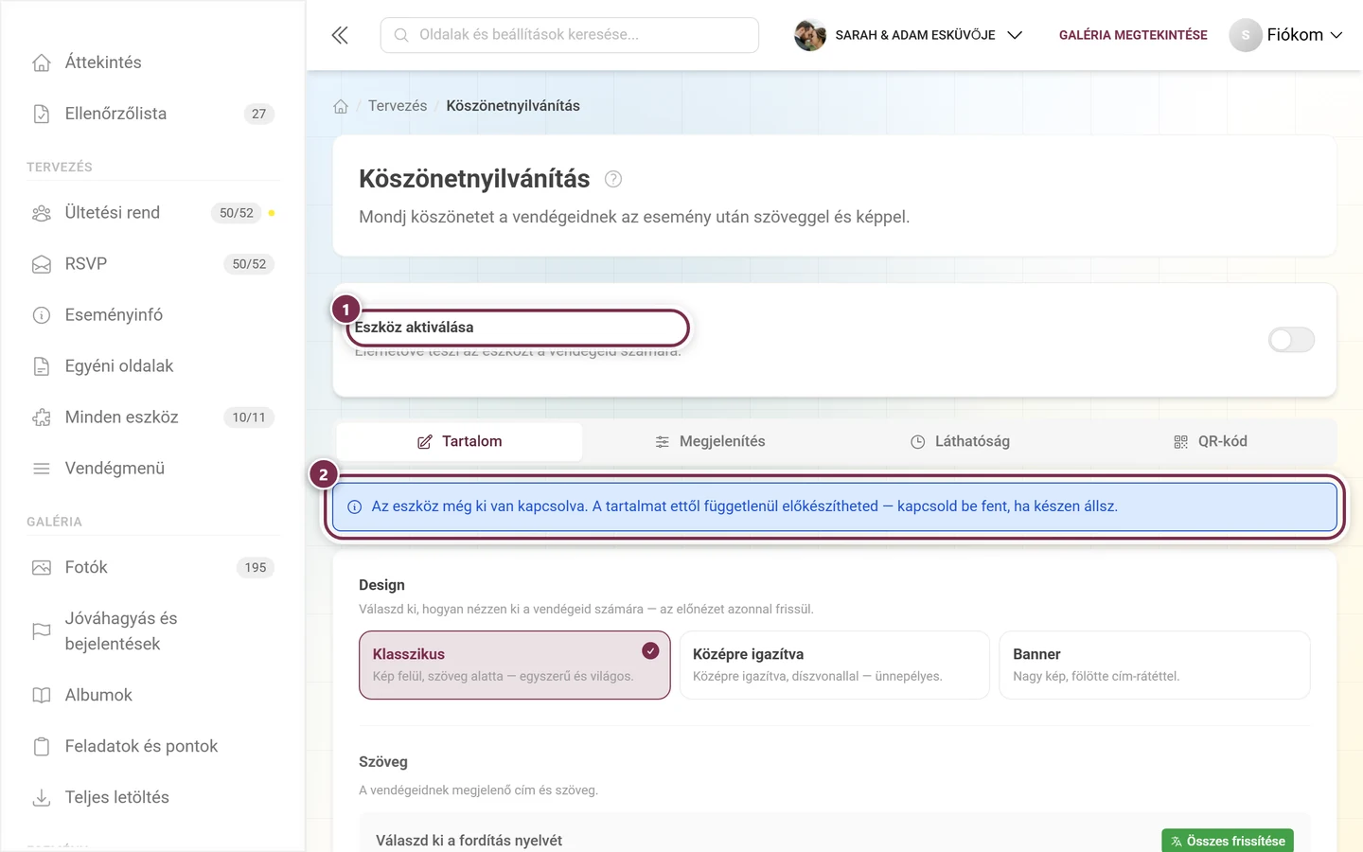Select the Középre igazítva design option

(x=835, y=666)
